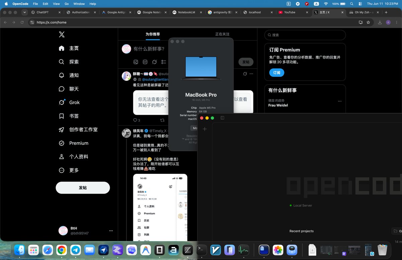This screenshot has width=402, height=260.
Task: Open 徐凤年's profile from the post
Action: (138, 131)
